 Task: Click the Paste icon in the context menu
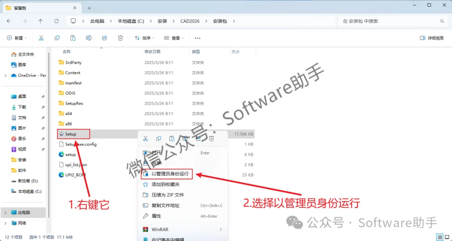click(x=172, y=138)
